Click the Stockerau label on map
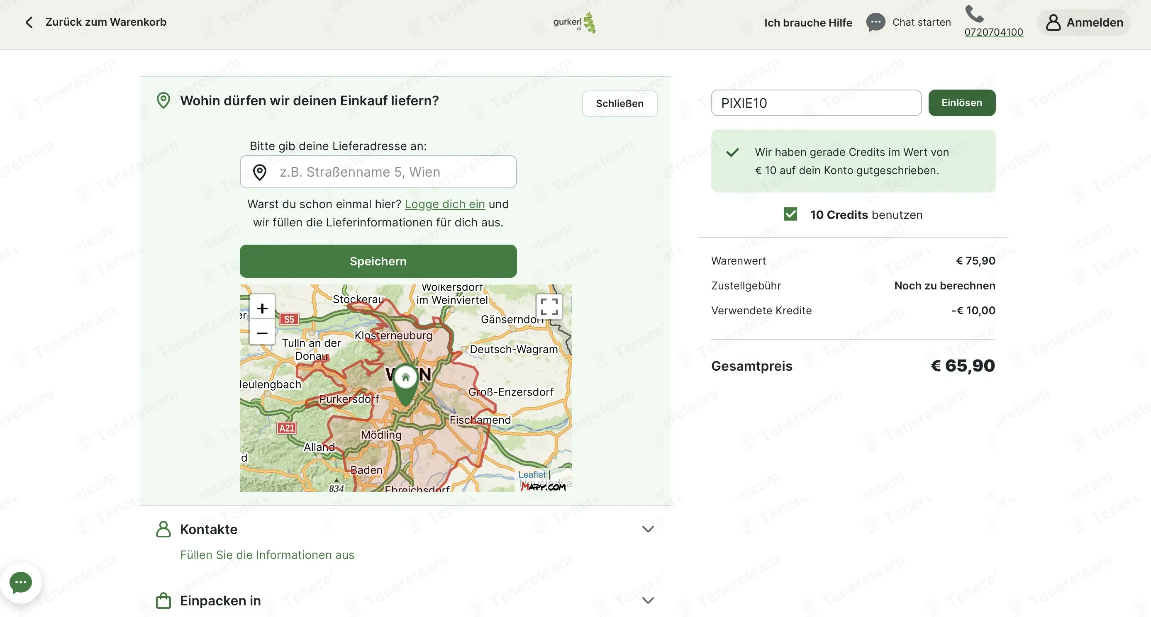 pyautogui.click(x=358, y=299)
